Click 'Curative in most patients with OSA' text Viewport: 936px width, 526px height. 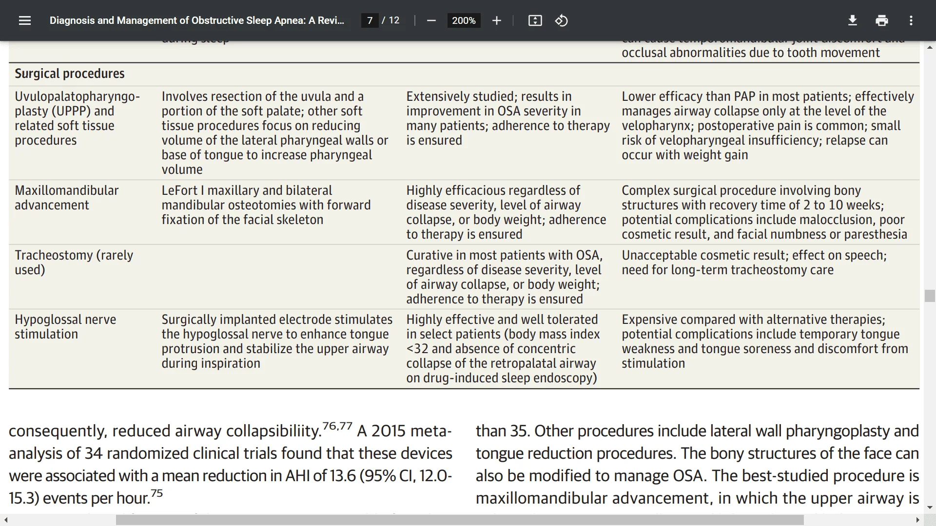tap(505, 255)
